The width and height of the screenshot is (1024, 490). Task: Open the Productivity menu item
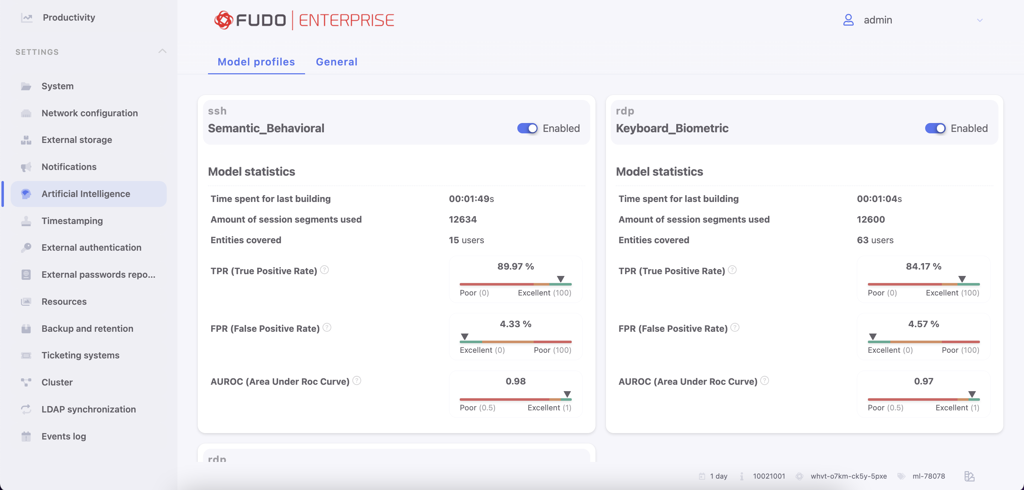click(69, 17)
